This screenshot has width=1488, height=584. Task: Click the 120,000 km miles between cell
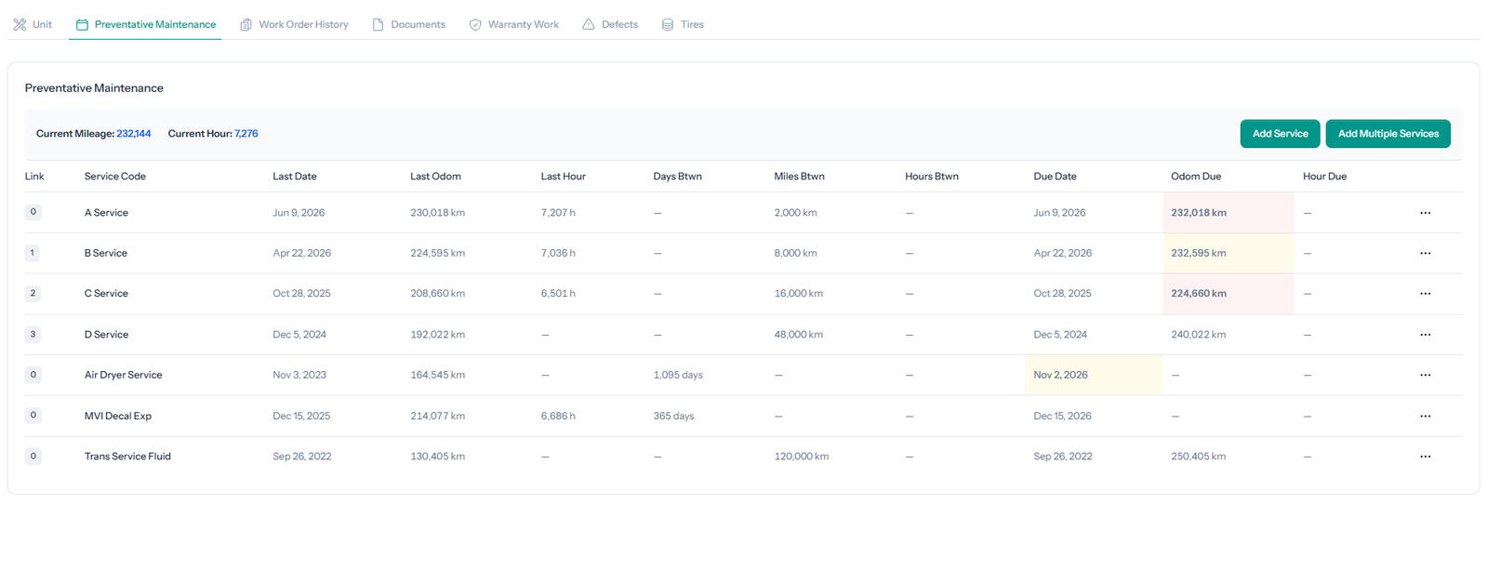point(801,457)
